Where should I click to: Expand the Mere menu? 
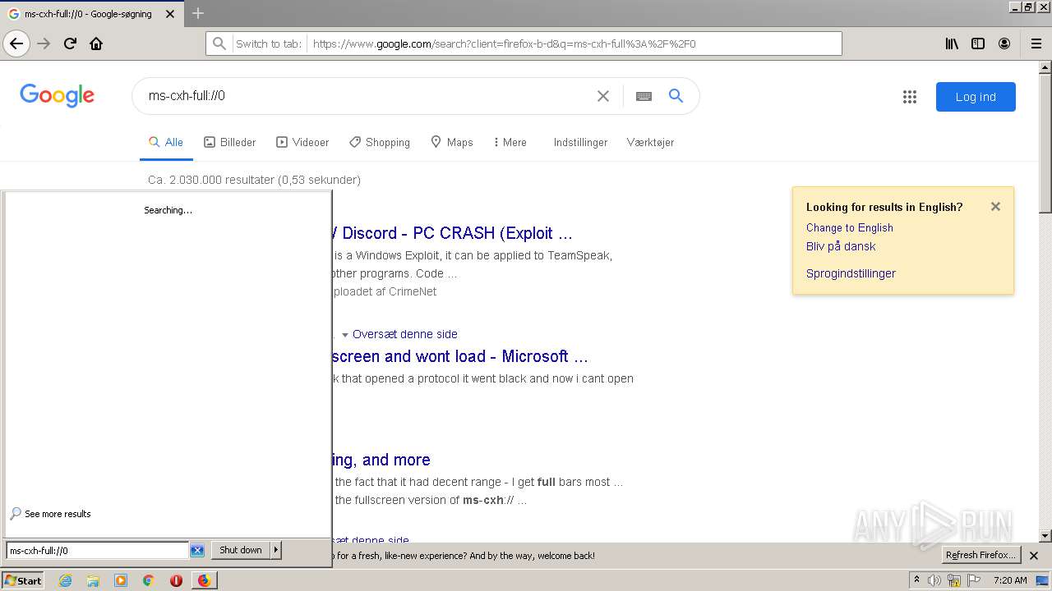(x=510, y=142)
